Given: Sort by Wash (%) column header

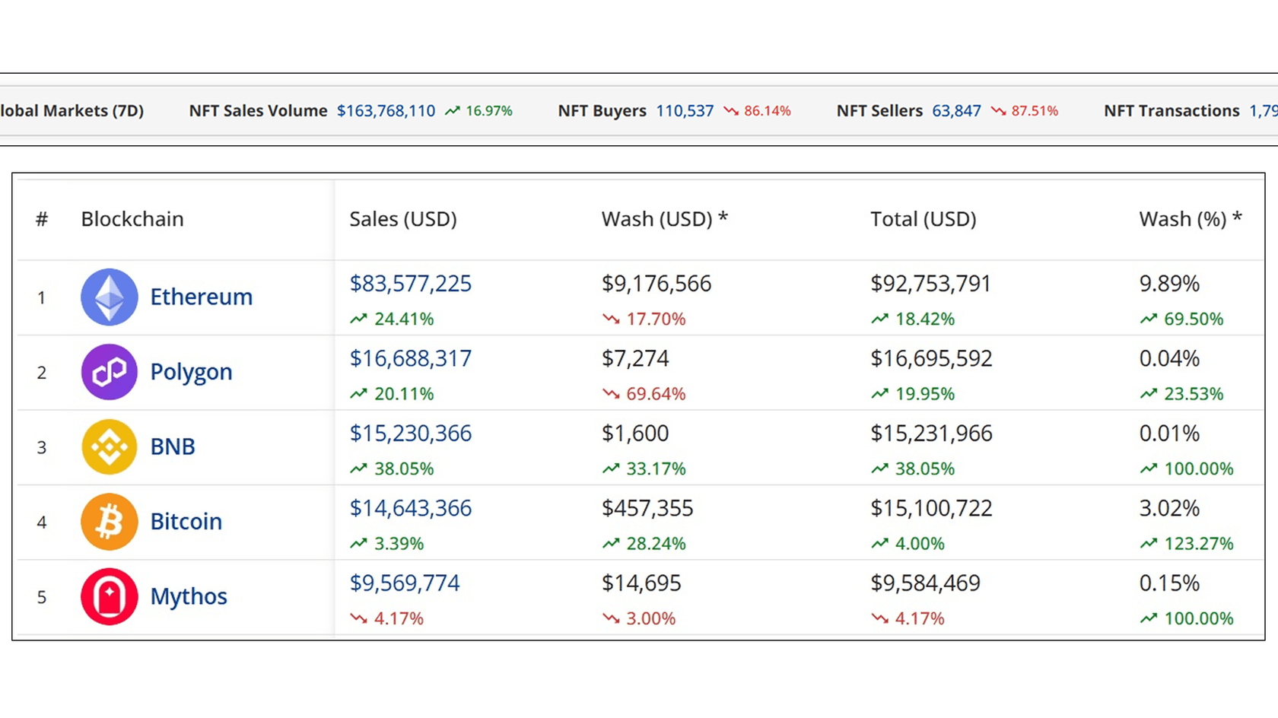Looking at the screenshot, I should click(x=1191, y=219).
